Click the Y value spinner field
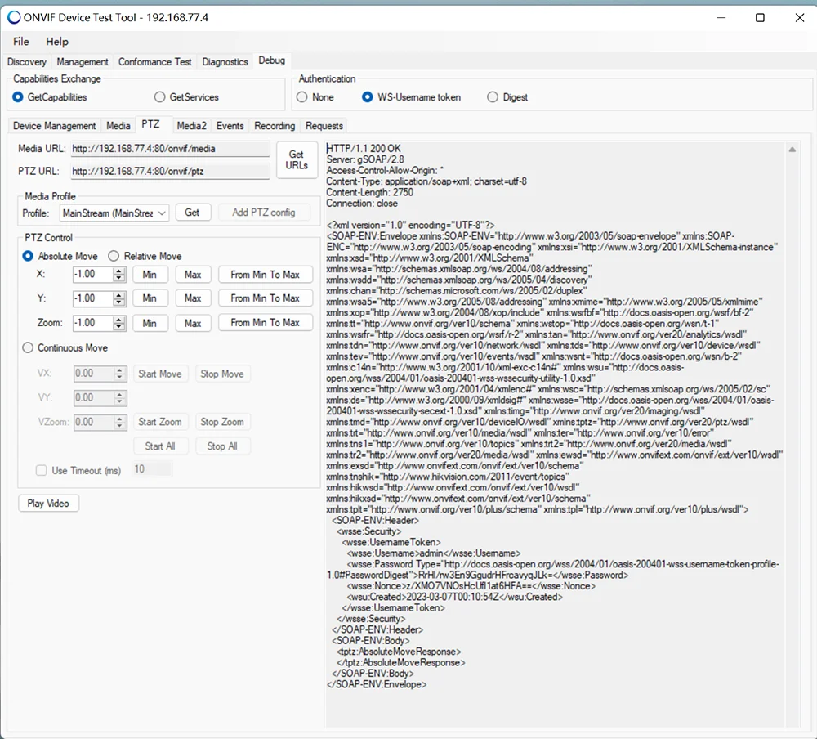817x739 pixels. [93, 298]
